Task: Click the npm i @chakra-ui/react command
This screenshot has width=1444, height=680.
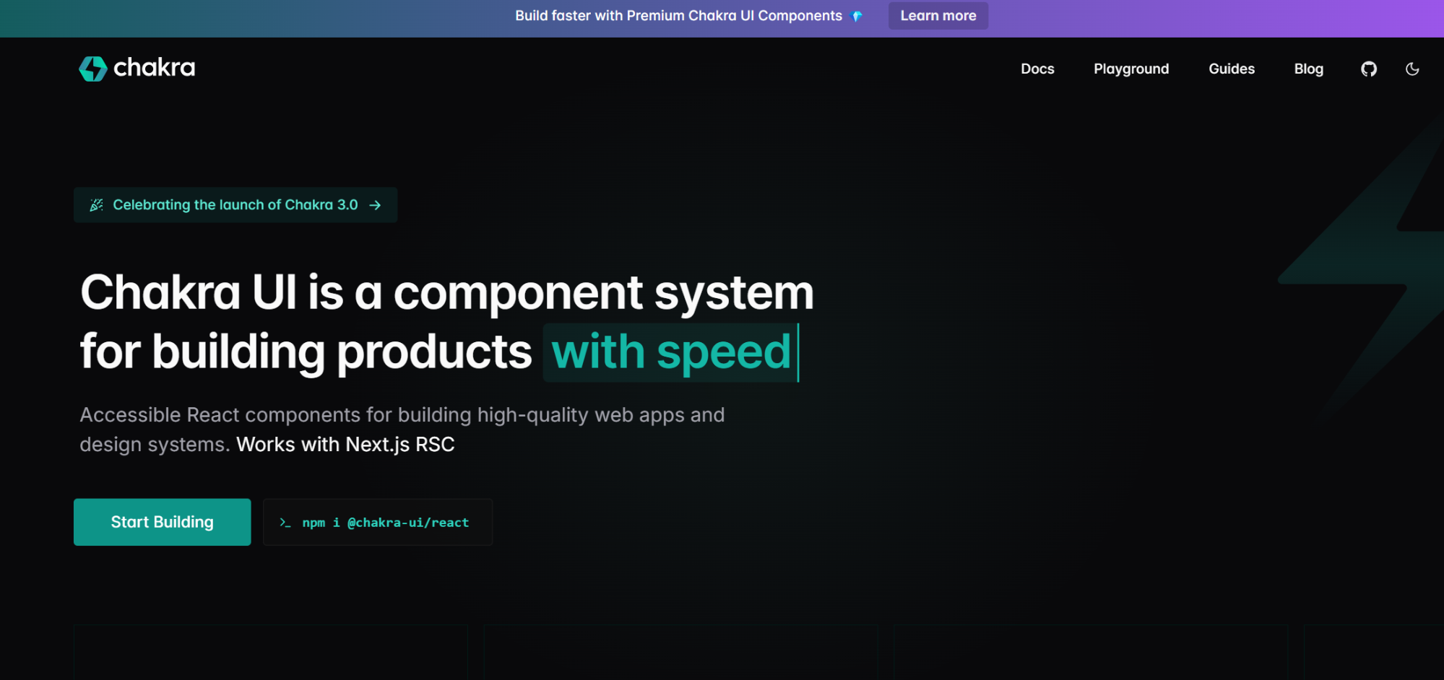Action: coord(378,522)
